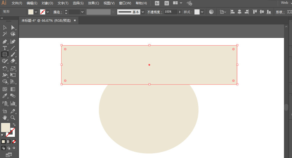Open the graphic style 样式 dropdown

[202, 12]
